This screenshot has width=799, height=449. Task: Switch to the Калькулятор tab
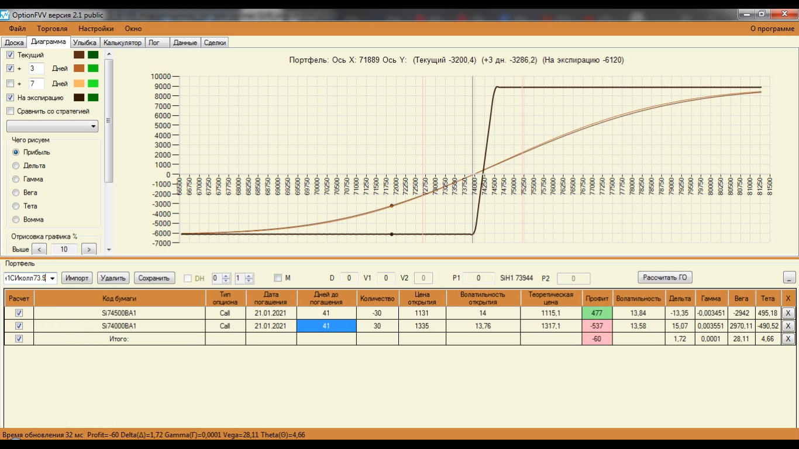[122, 43]
